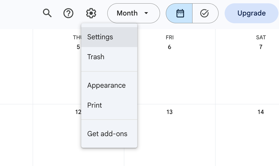Select Get add-ons from the menu
This screenshot has height=166, width=279.
107,134
